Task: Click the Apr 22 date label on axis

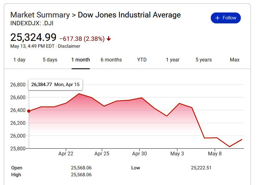Action: [x=66, y=154]
